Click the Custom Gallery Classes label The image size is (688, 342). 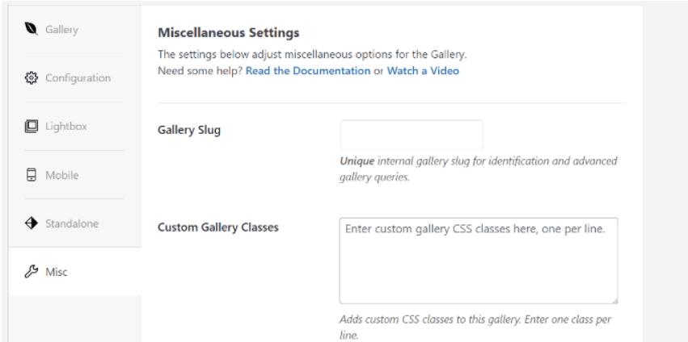tap(217, 227)
